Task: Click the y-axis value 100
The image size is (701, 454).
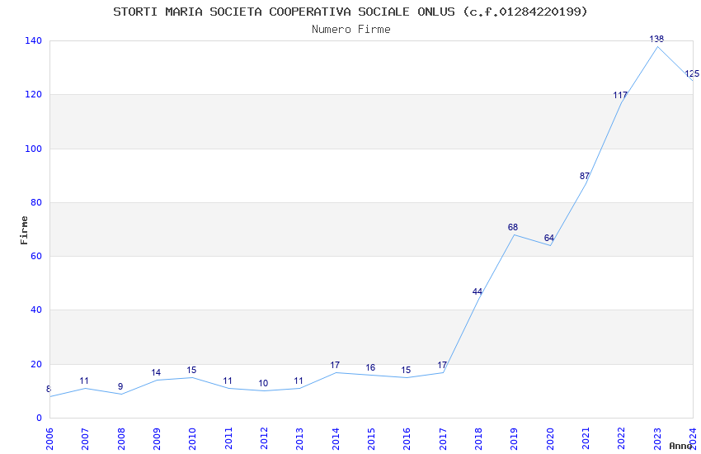Action: [x=34, y=149]
